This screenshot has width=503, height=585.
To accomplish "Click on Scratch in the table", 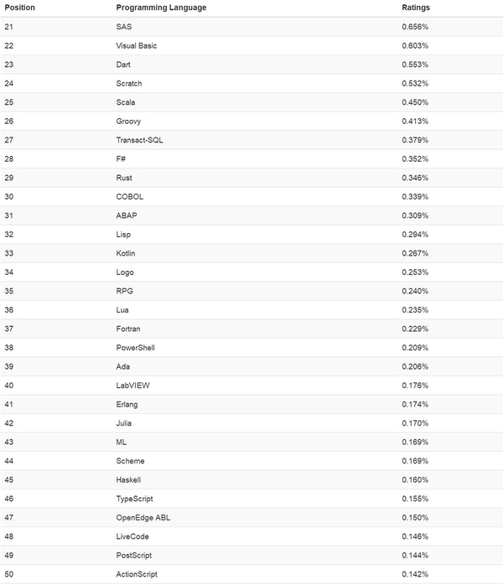I will click(129, 84).
